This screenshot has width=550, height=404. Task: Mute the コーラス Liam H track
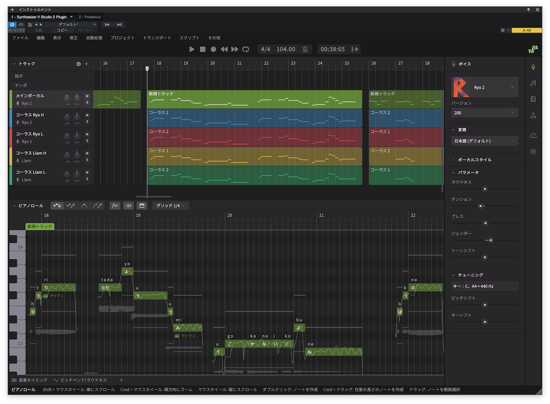87,153
